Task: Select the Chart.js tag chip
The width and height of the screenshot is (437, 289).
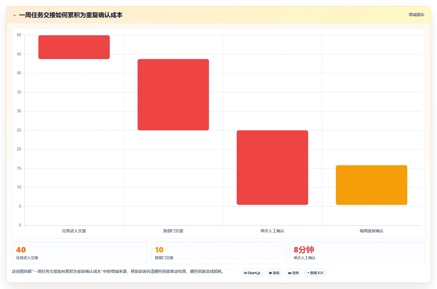Action: (252, 273)
